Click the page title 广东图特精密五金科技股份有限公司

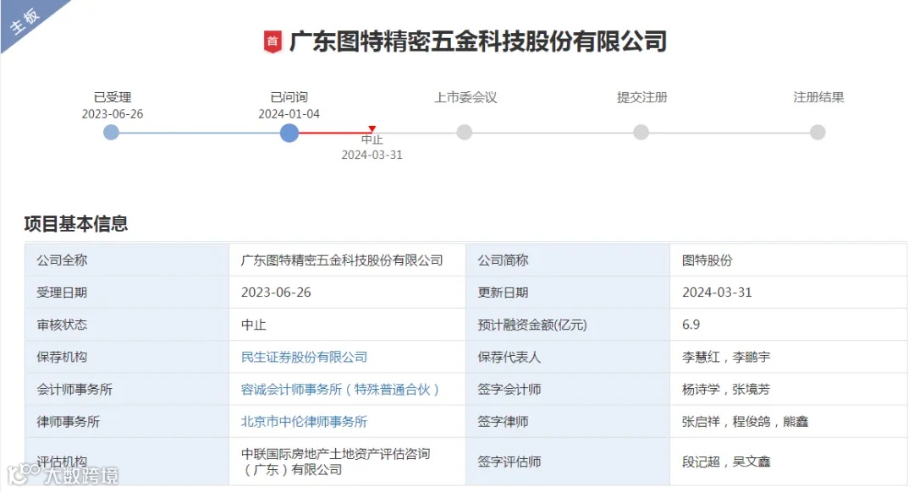pyautogui.click(x=478, y=42)
